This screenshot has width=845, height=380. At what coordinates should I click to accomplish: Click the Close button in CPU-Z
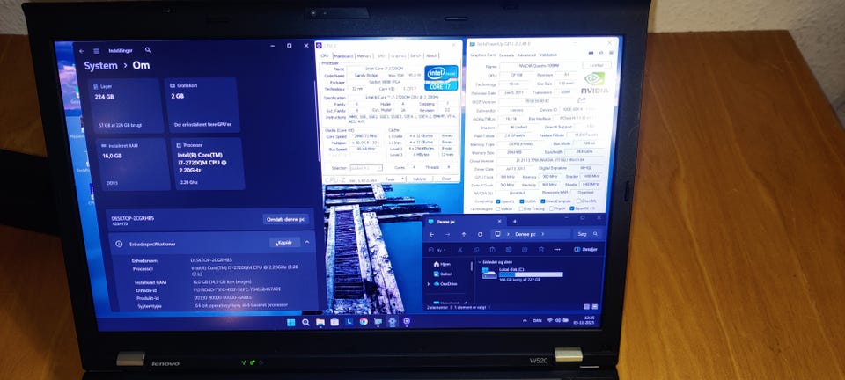[x=445, y=179]
